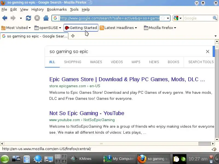Open the Tools menu

74,10
